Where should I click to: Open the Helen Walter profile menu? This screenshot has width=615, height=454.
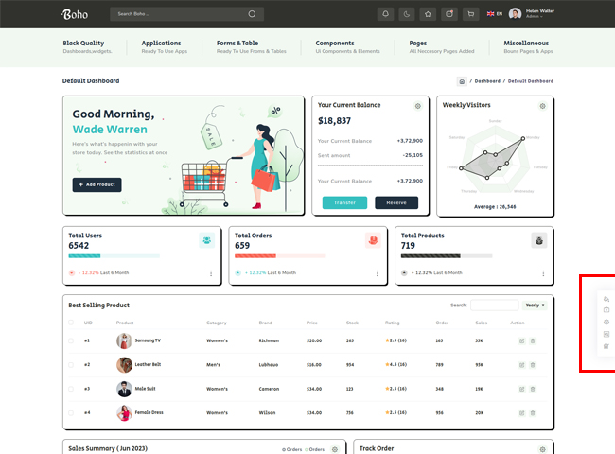pyautogui.click(x=532, y=14)
